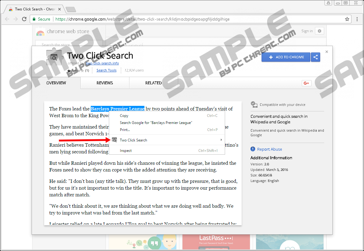
Task: Click the browser back arrow
Action: click(7, 19)
